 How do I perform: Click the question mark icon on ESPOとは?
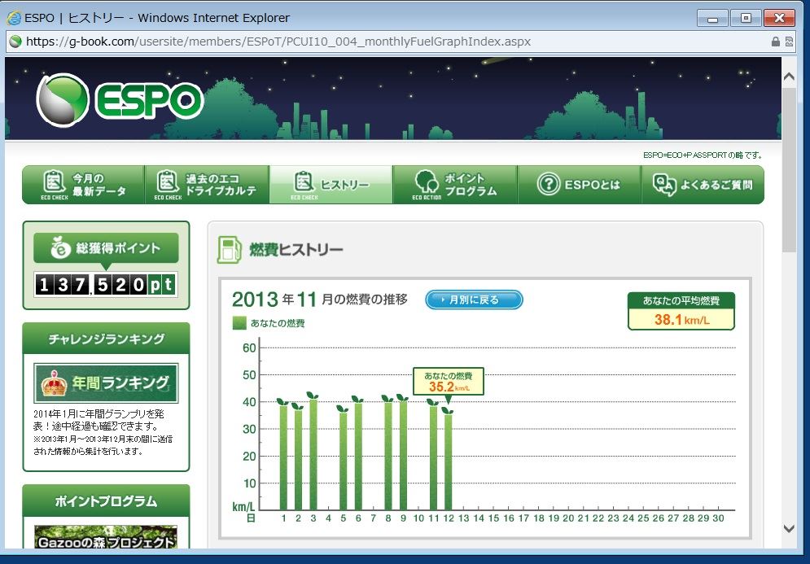[x=549, y=184]
